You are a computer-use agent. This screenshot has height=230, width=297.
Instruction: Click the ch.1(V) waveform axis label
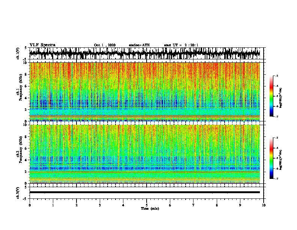[18, 53]
